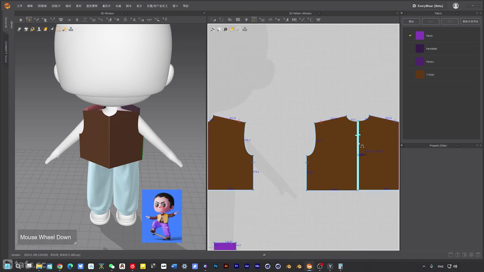Select the purple pattern piece in 2D window
Image resolution: width=484 pixels, height=272 pixels.
click(225, 246)
